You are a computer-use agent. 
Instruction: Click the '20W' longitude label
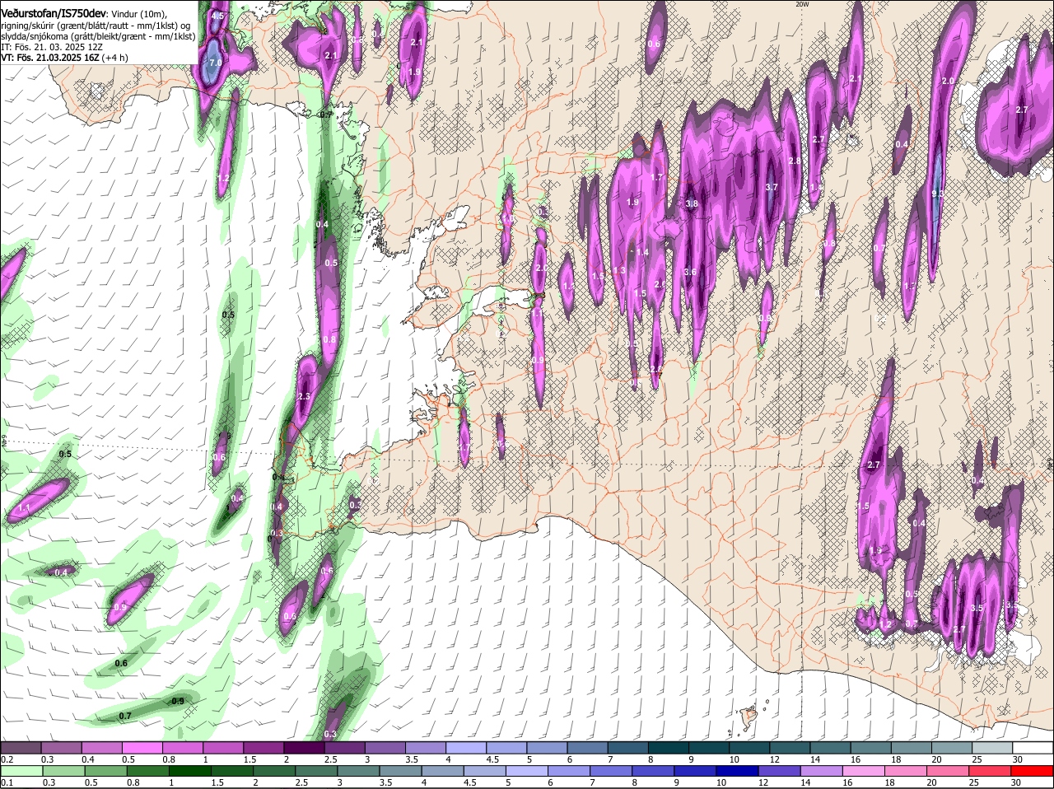[x=802, y=4]
